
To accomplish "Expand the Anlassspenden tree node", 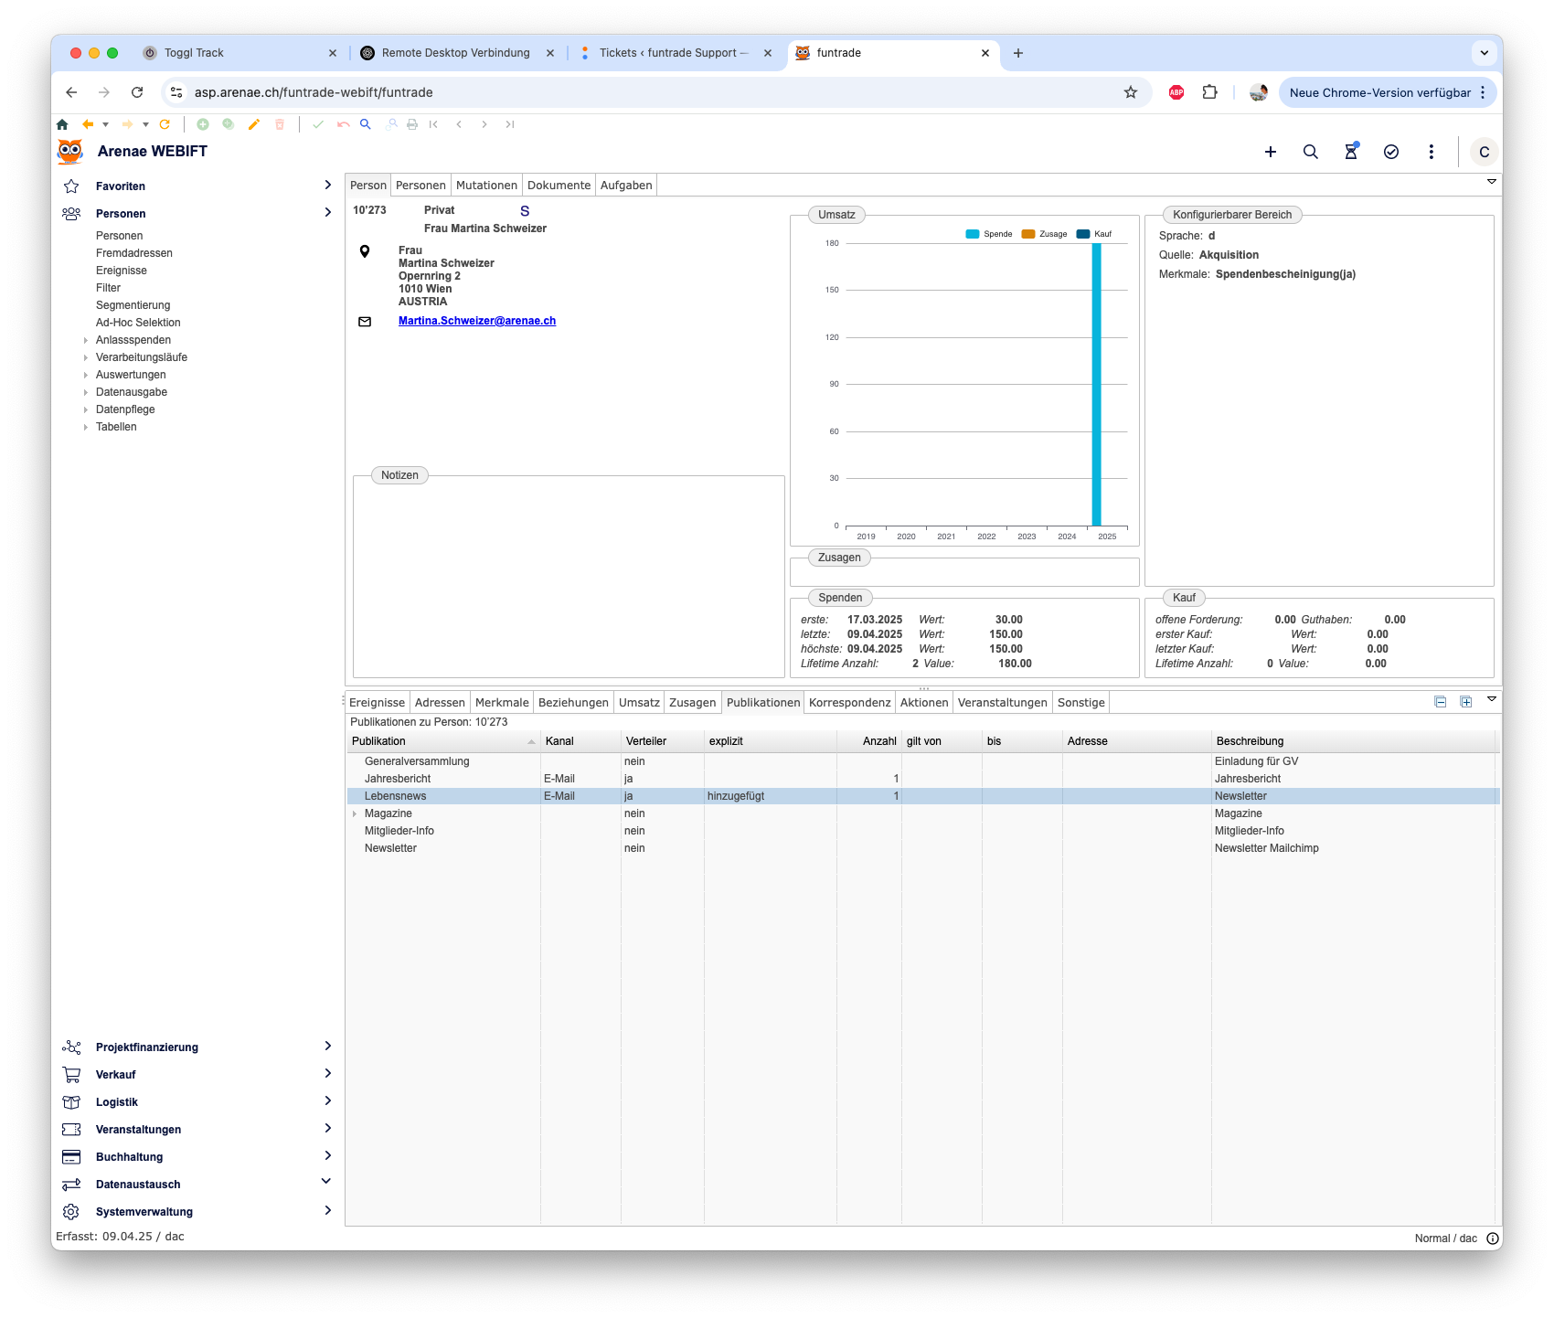I will (x=86, y=340).
